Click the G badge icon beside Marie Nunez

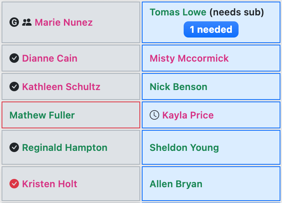click(x=14, y=22)
